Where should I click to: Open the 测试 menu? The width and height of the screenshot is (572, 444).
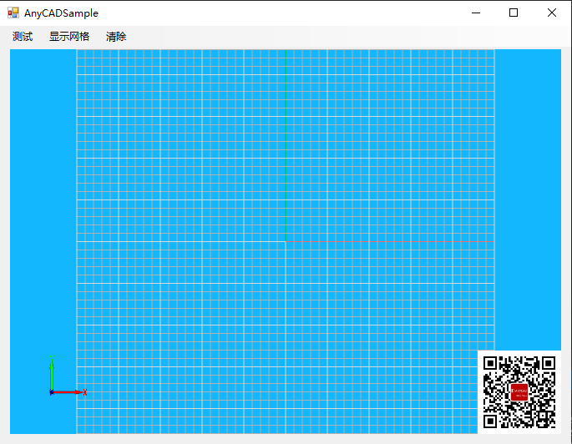click(x=23, y=37)
